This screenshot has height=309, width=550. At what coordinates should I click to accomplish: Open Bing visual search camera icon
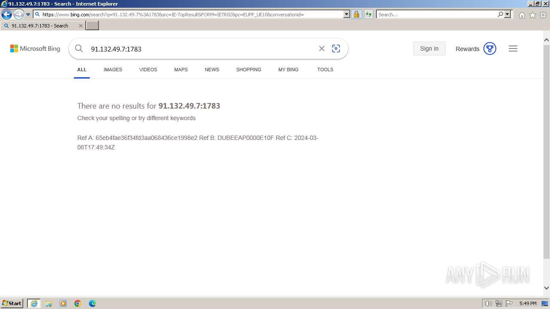336,48
